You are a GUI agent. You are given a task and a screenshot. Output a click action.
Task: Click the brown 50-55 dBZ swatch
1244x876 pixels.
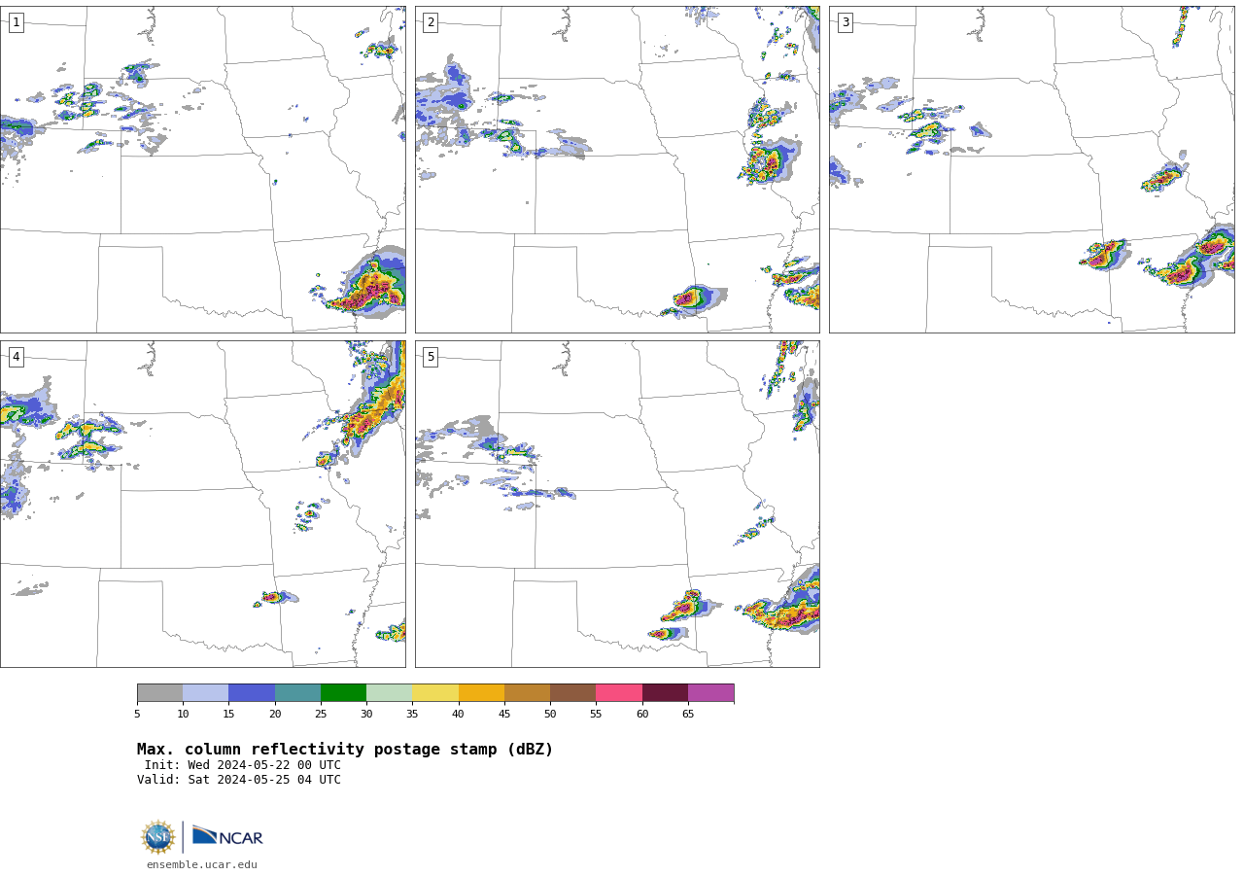tap(572, 692)
